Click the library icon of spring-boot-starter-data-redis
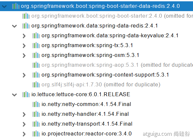Image resolution: width=193 pixels, height=140 pixels. (16, 6)
